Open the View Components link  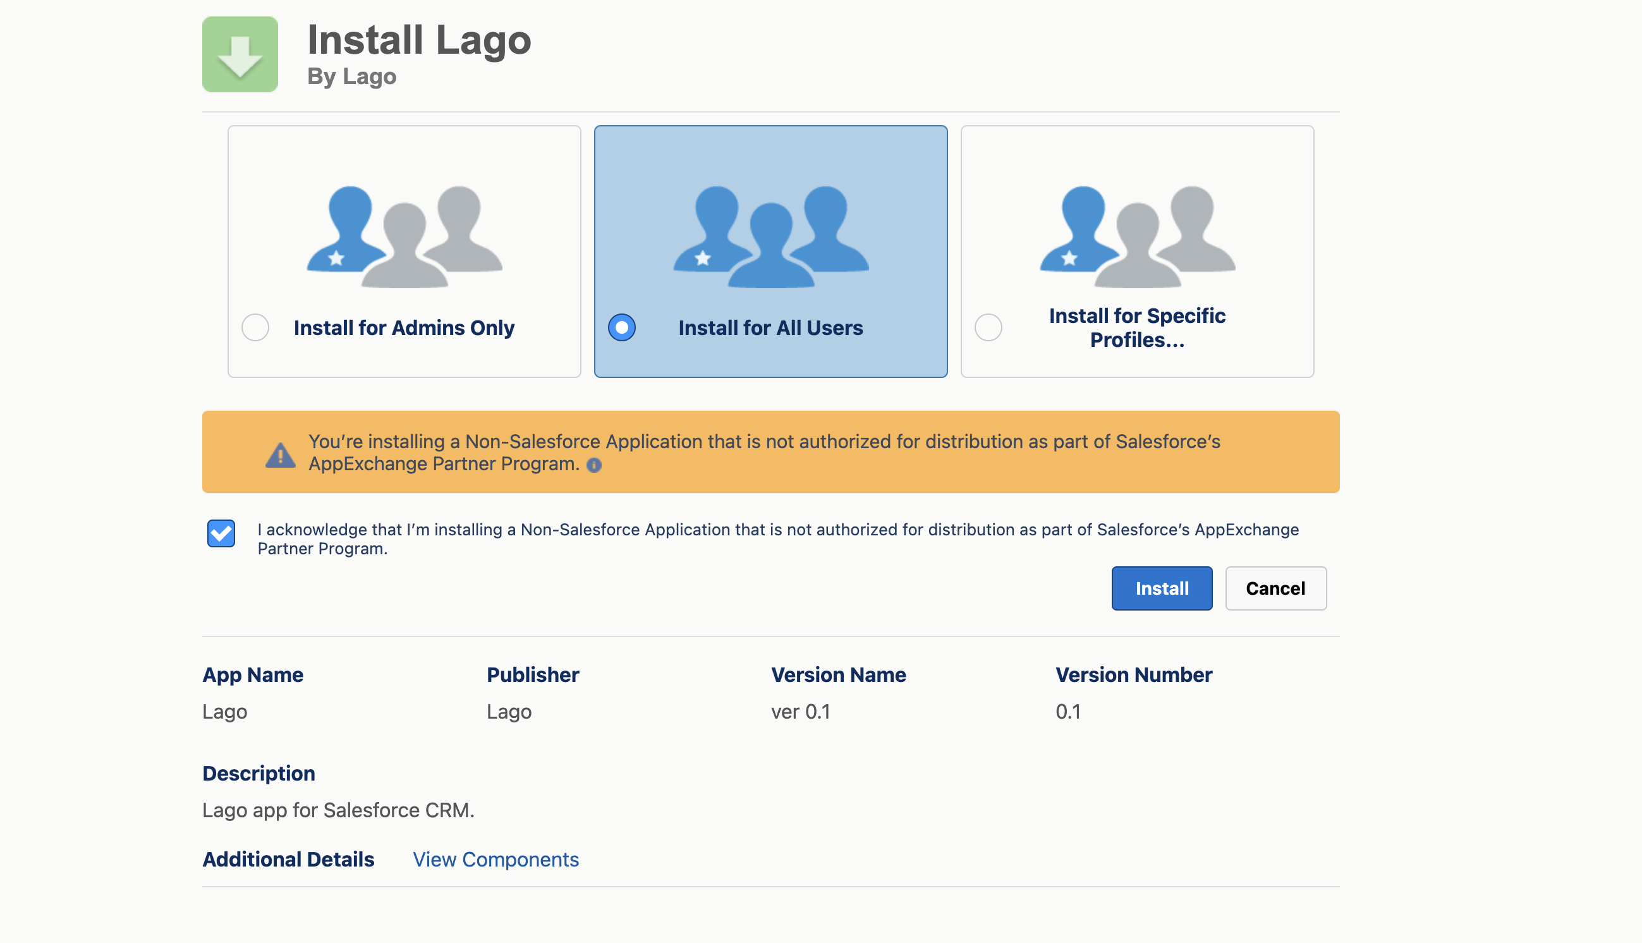click(496, 859)
